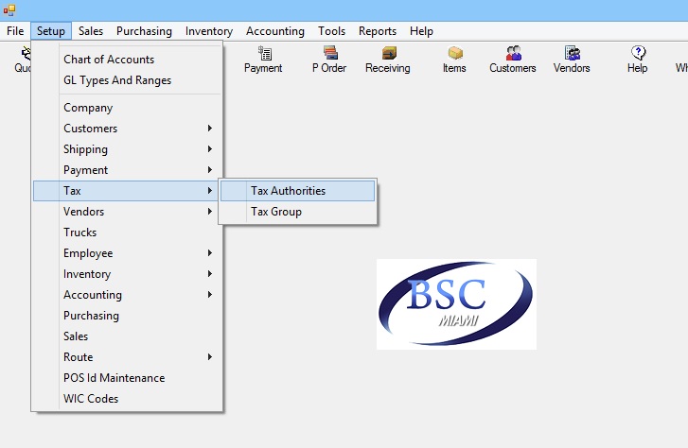
Task: Select GL Types And Ranges entry
Action: (127, 80)
